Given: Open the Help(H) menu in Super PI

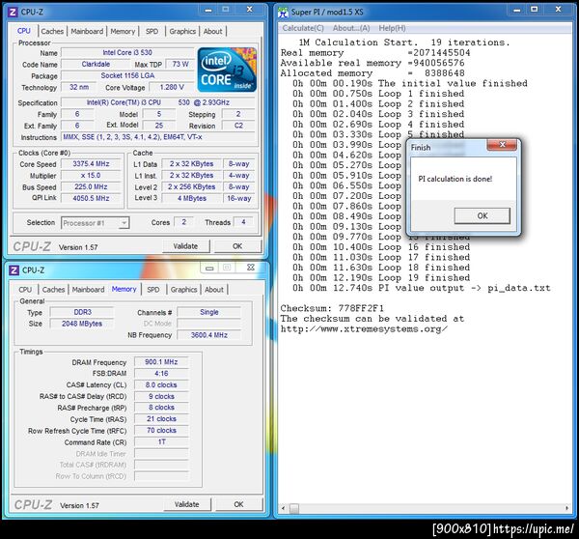Looking at the screenshot, I should (x=392, y=28).
